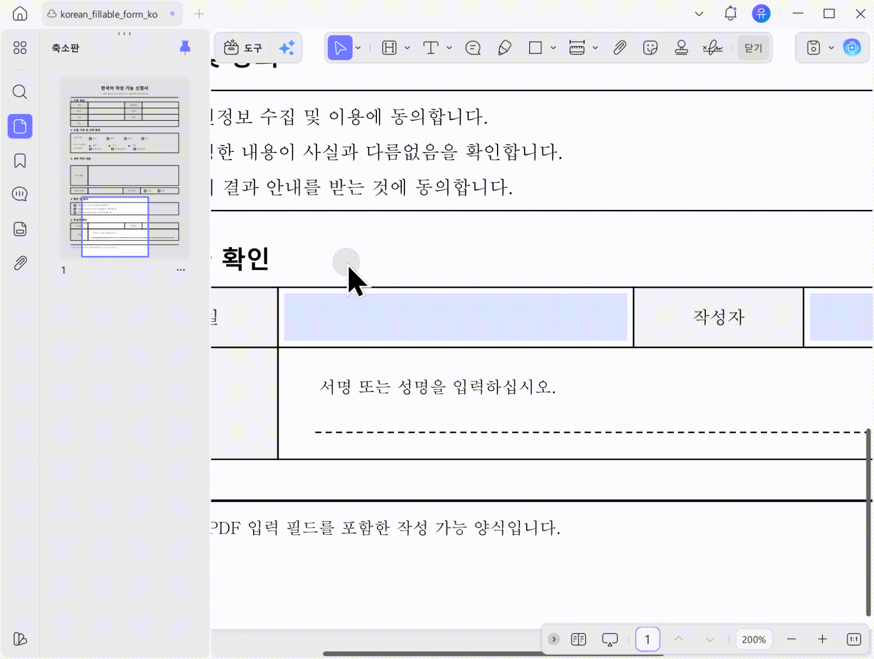Viewport: 874px width, 659px height.
Task: Go to next page arrow
Action: 710,639
